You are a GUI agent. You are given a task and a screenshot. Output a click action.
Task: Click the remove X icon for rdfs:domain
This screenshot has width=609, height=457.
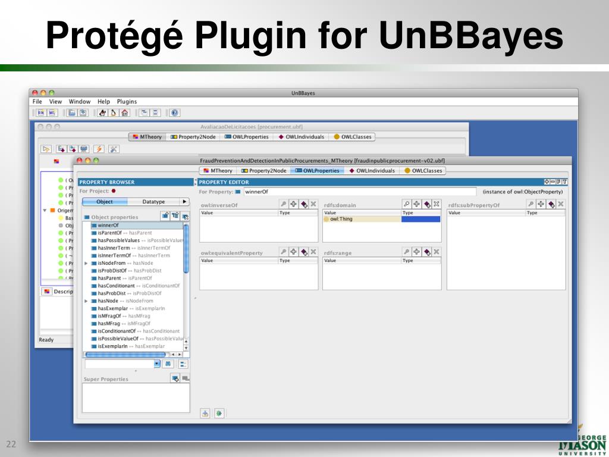(x=437, y=204)
